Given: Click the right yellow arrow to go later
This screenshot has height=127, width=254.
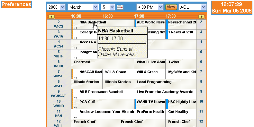Looking at the screenshot, I should (201, 17).
